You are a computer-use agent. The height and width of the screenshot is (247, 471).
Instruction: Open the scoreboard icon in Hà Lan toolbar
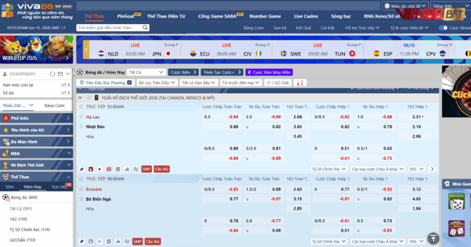click(118, 169)
